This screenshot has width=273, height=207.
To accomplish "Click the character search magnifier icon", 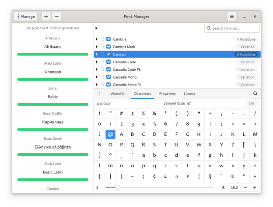I will tap(255, 93).
